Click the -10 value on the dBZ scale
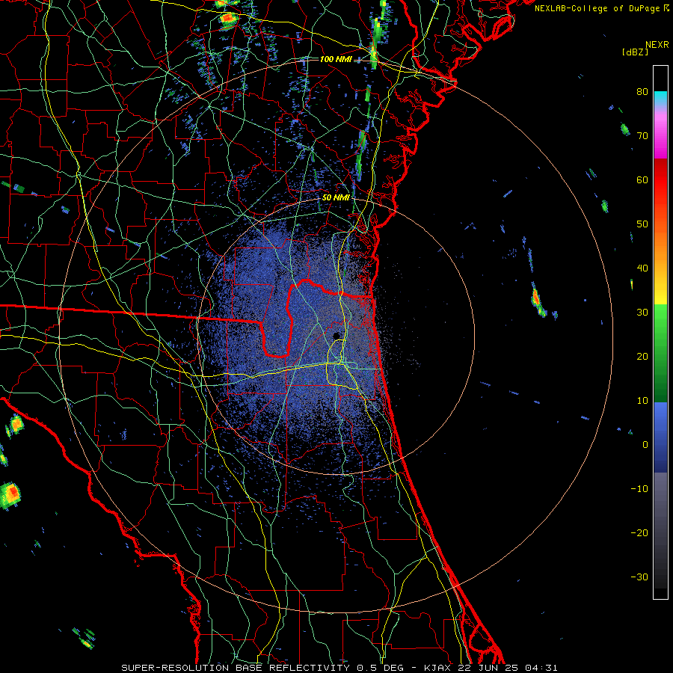 pos(639,489)
